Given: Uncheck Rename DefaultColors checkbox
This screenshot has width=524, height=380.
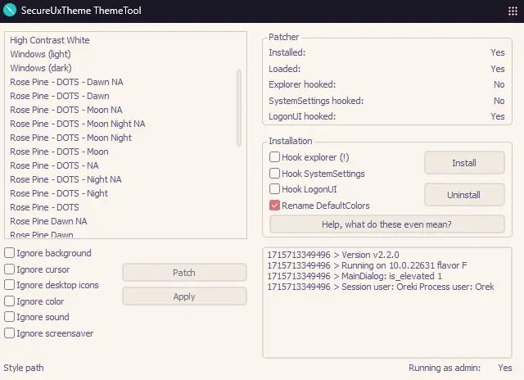Looking at the screenshot, I should (274, 206).
